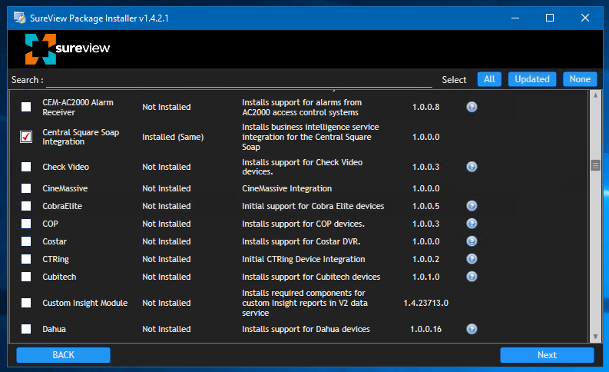This screenshot has height=372, width=609.
Task: Focus the package Search field
Action: click(239, 80)
